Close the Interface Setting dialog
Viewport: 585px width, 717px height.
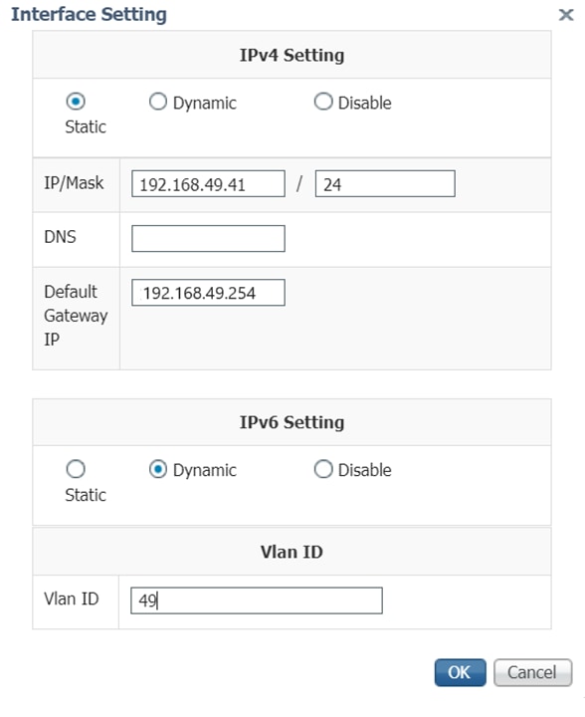(566, 15)
